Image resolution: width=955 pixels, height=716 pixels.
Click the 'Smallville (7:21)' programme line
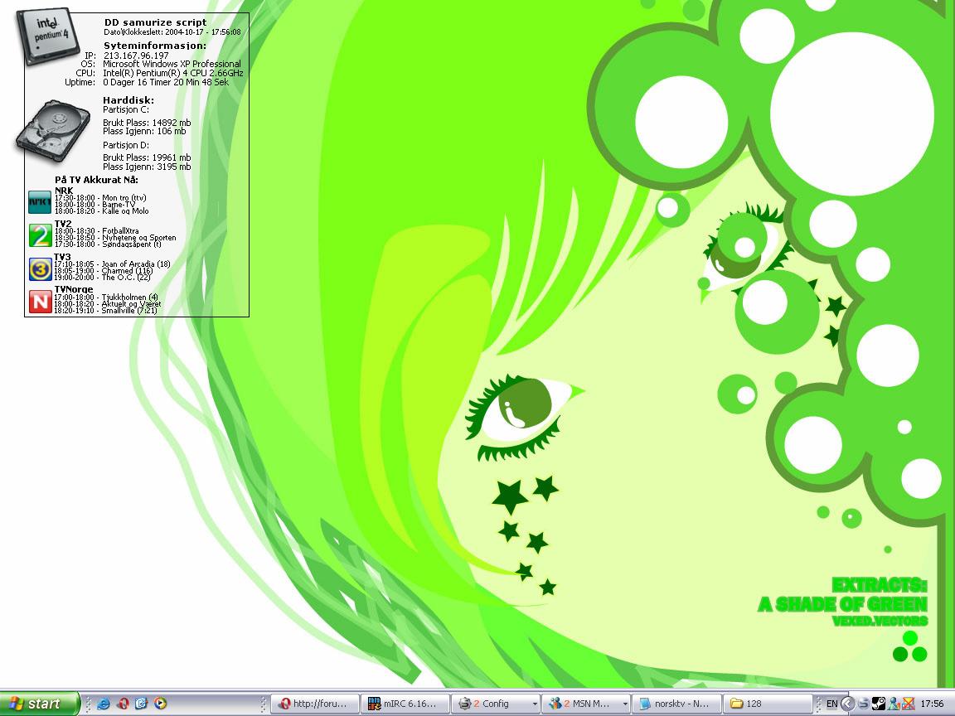tap(106, 311)
